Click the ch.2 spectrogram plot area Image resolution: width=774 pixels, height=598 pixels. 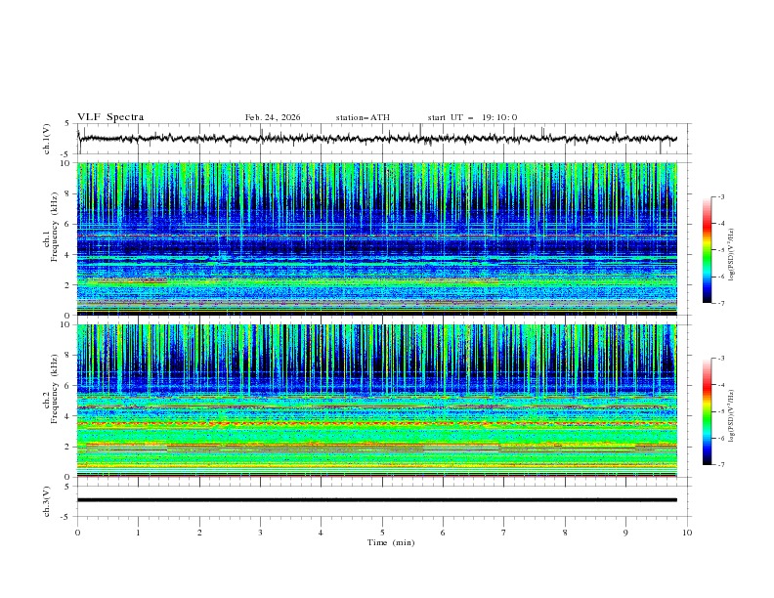pyautogui.click(x=377, y=401)
